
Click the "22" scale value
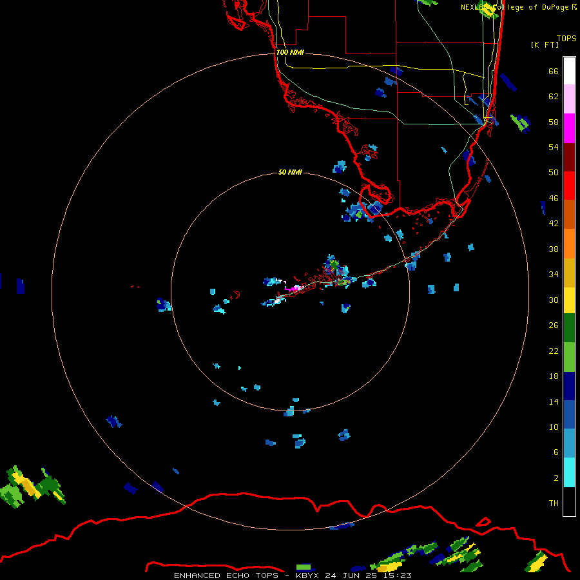(x=554, y=351)
